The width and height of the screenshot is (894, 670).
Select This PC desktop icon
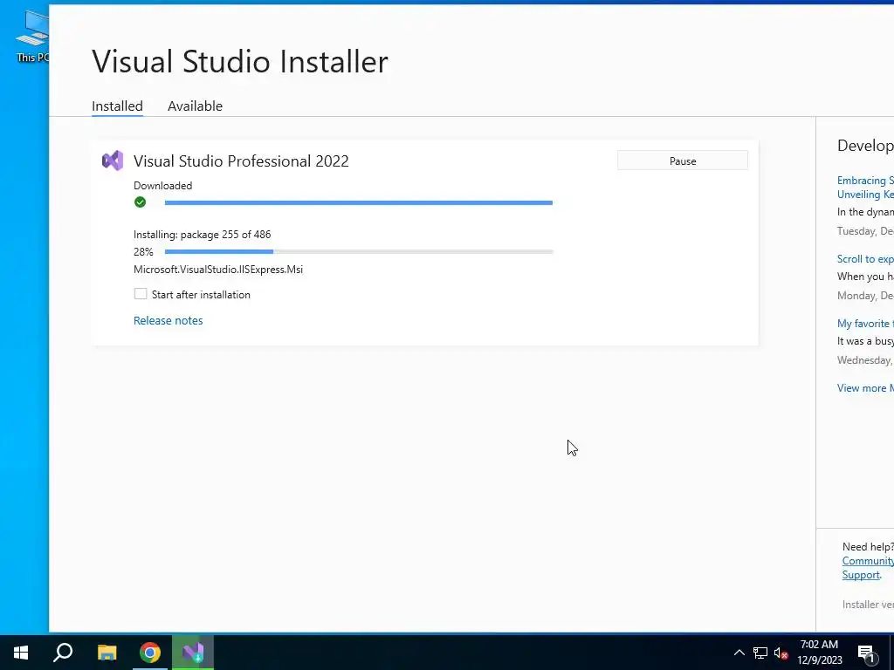point(32,35)
